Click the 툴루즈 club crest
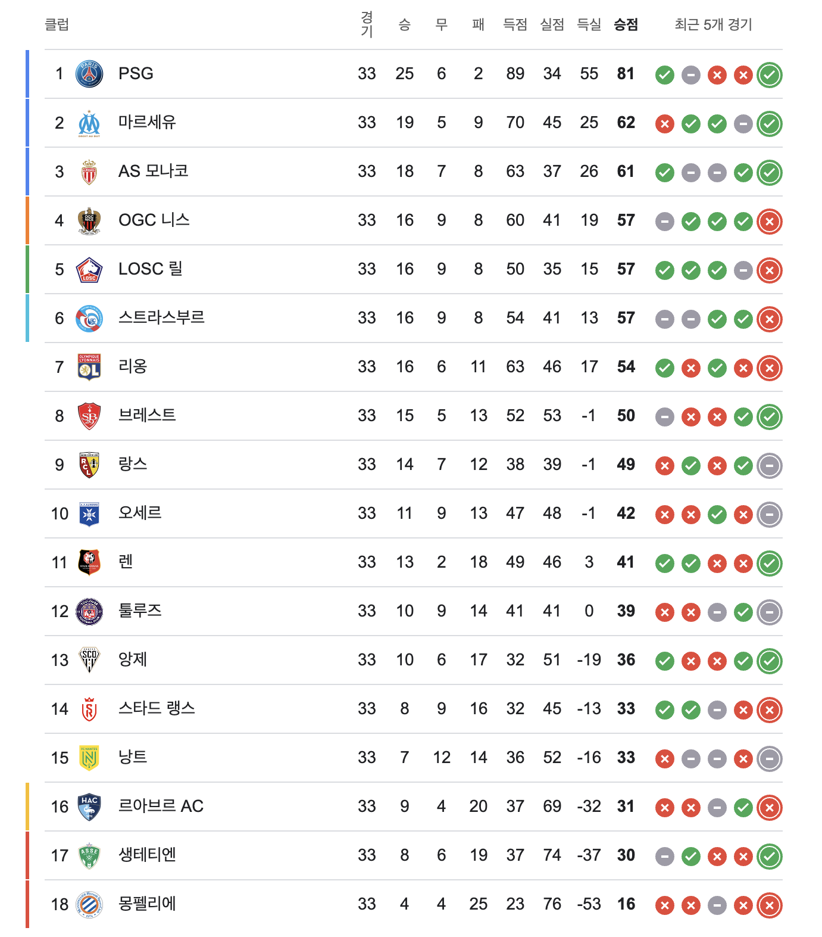Viewport: 822px width, 937px height. pos(89,612)
